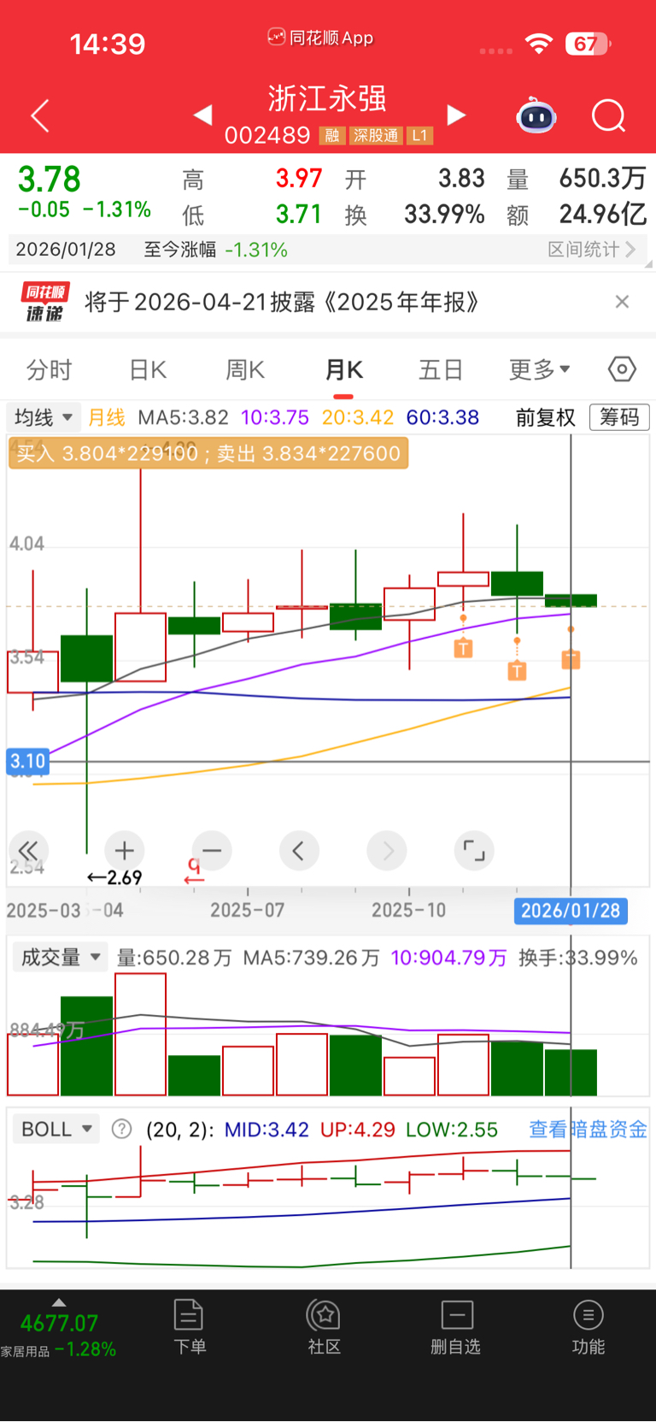This screenshot has height=1422, width=656.
Task: Tap the 买入/卖出 quote banner
Action: tap(208, 453)
